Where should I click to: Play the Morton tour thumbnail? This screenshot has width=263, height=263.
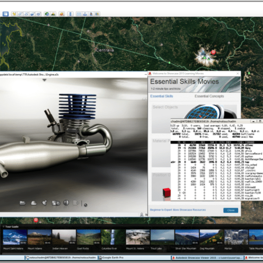pyautogui.click(x=236, y=237)
